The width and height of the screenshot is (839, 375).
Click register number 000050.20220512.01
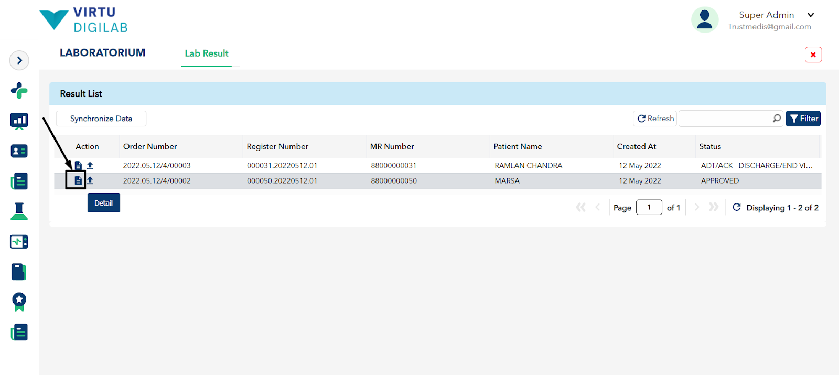pos(282,181)
